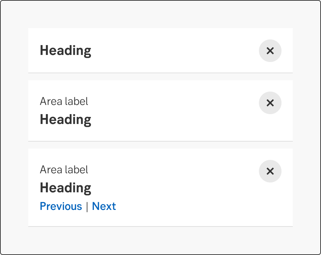Click the Area label in second card
The width and height of the screenshot is (321, 255).
pos(64,101)
